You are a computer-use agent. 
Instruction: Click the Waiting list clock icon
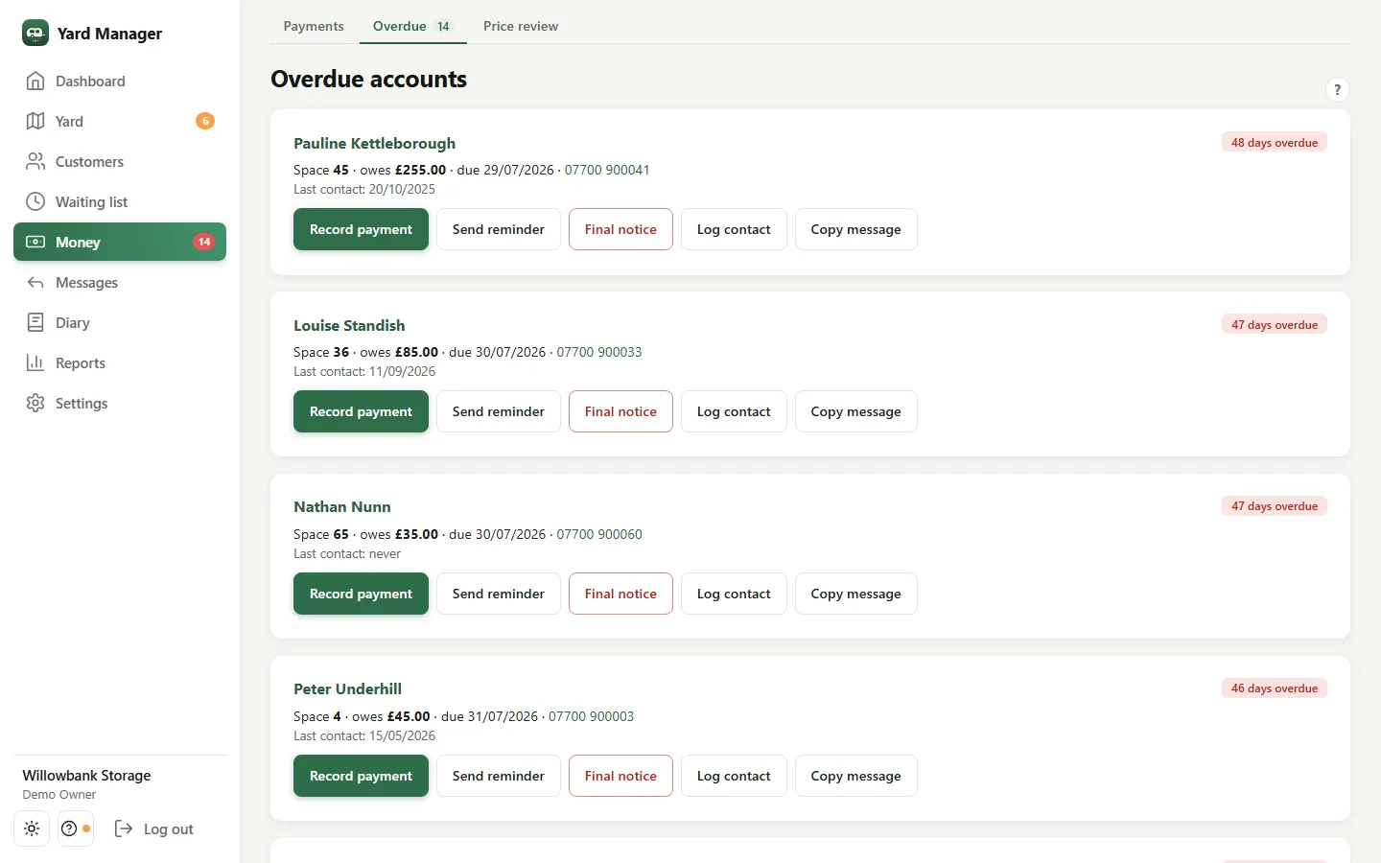35,202
